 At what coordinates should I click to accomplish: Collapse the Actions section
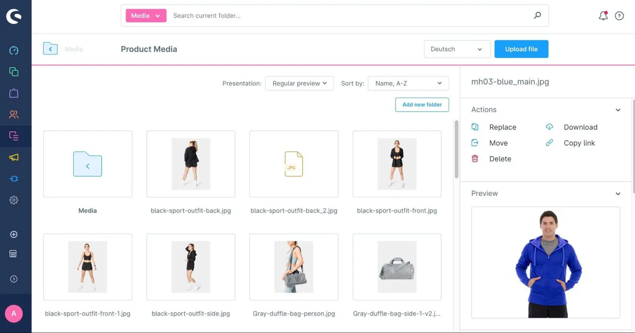click(618, 110)
